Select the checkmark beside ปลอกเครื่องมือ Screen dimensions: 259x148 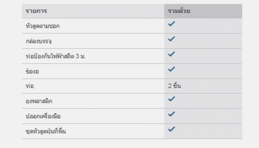pyautogui.click(x=171, y=114)
